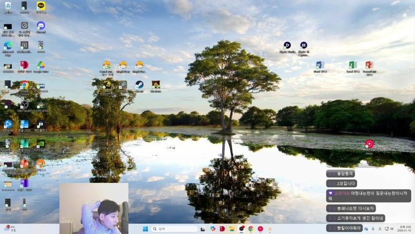Viewport: 415px width, 234px height.
Task: Open the taskbar weather widget
Action: coord(10,229)
